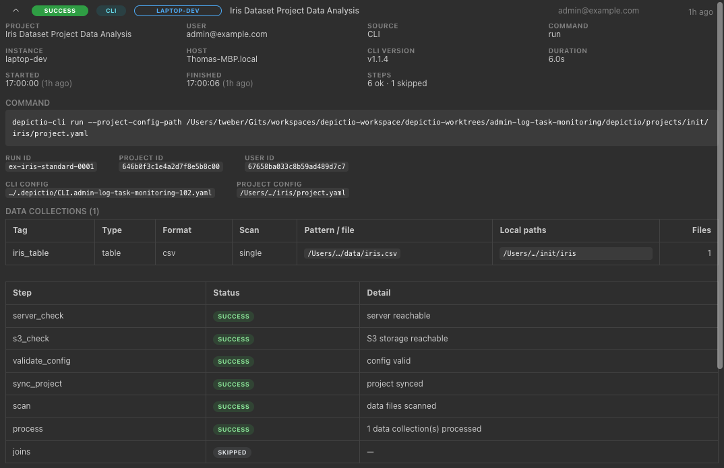
Task: Click SKIPPED badge for joins step
Action: 232,453
